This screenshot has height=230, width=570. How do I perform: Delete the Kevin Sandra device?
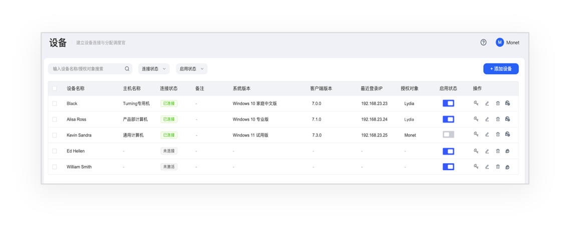pos(498,134)
